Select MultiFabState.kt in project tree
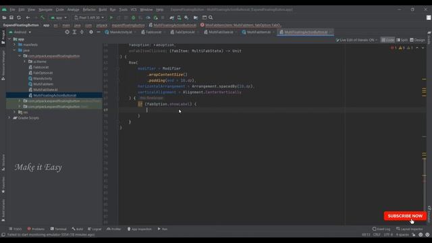 tap(45, 90)
